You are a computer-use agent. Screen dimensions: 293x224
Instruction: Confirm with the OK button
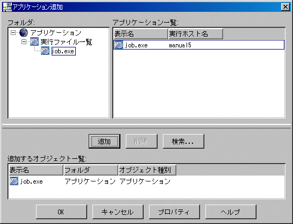(x=61, y=212)
